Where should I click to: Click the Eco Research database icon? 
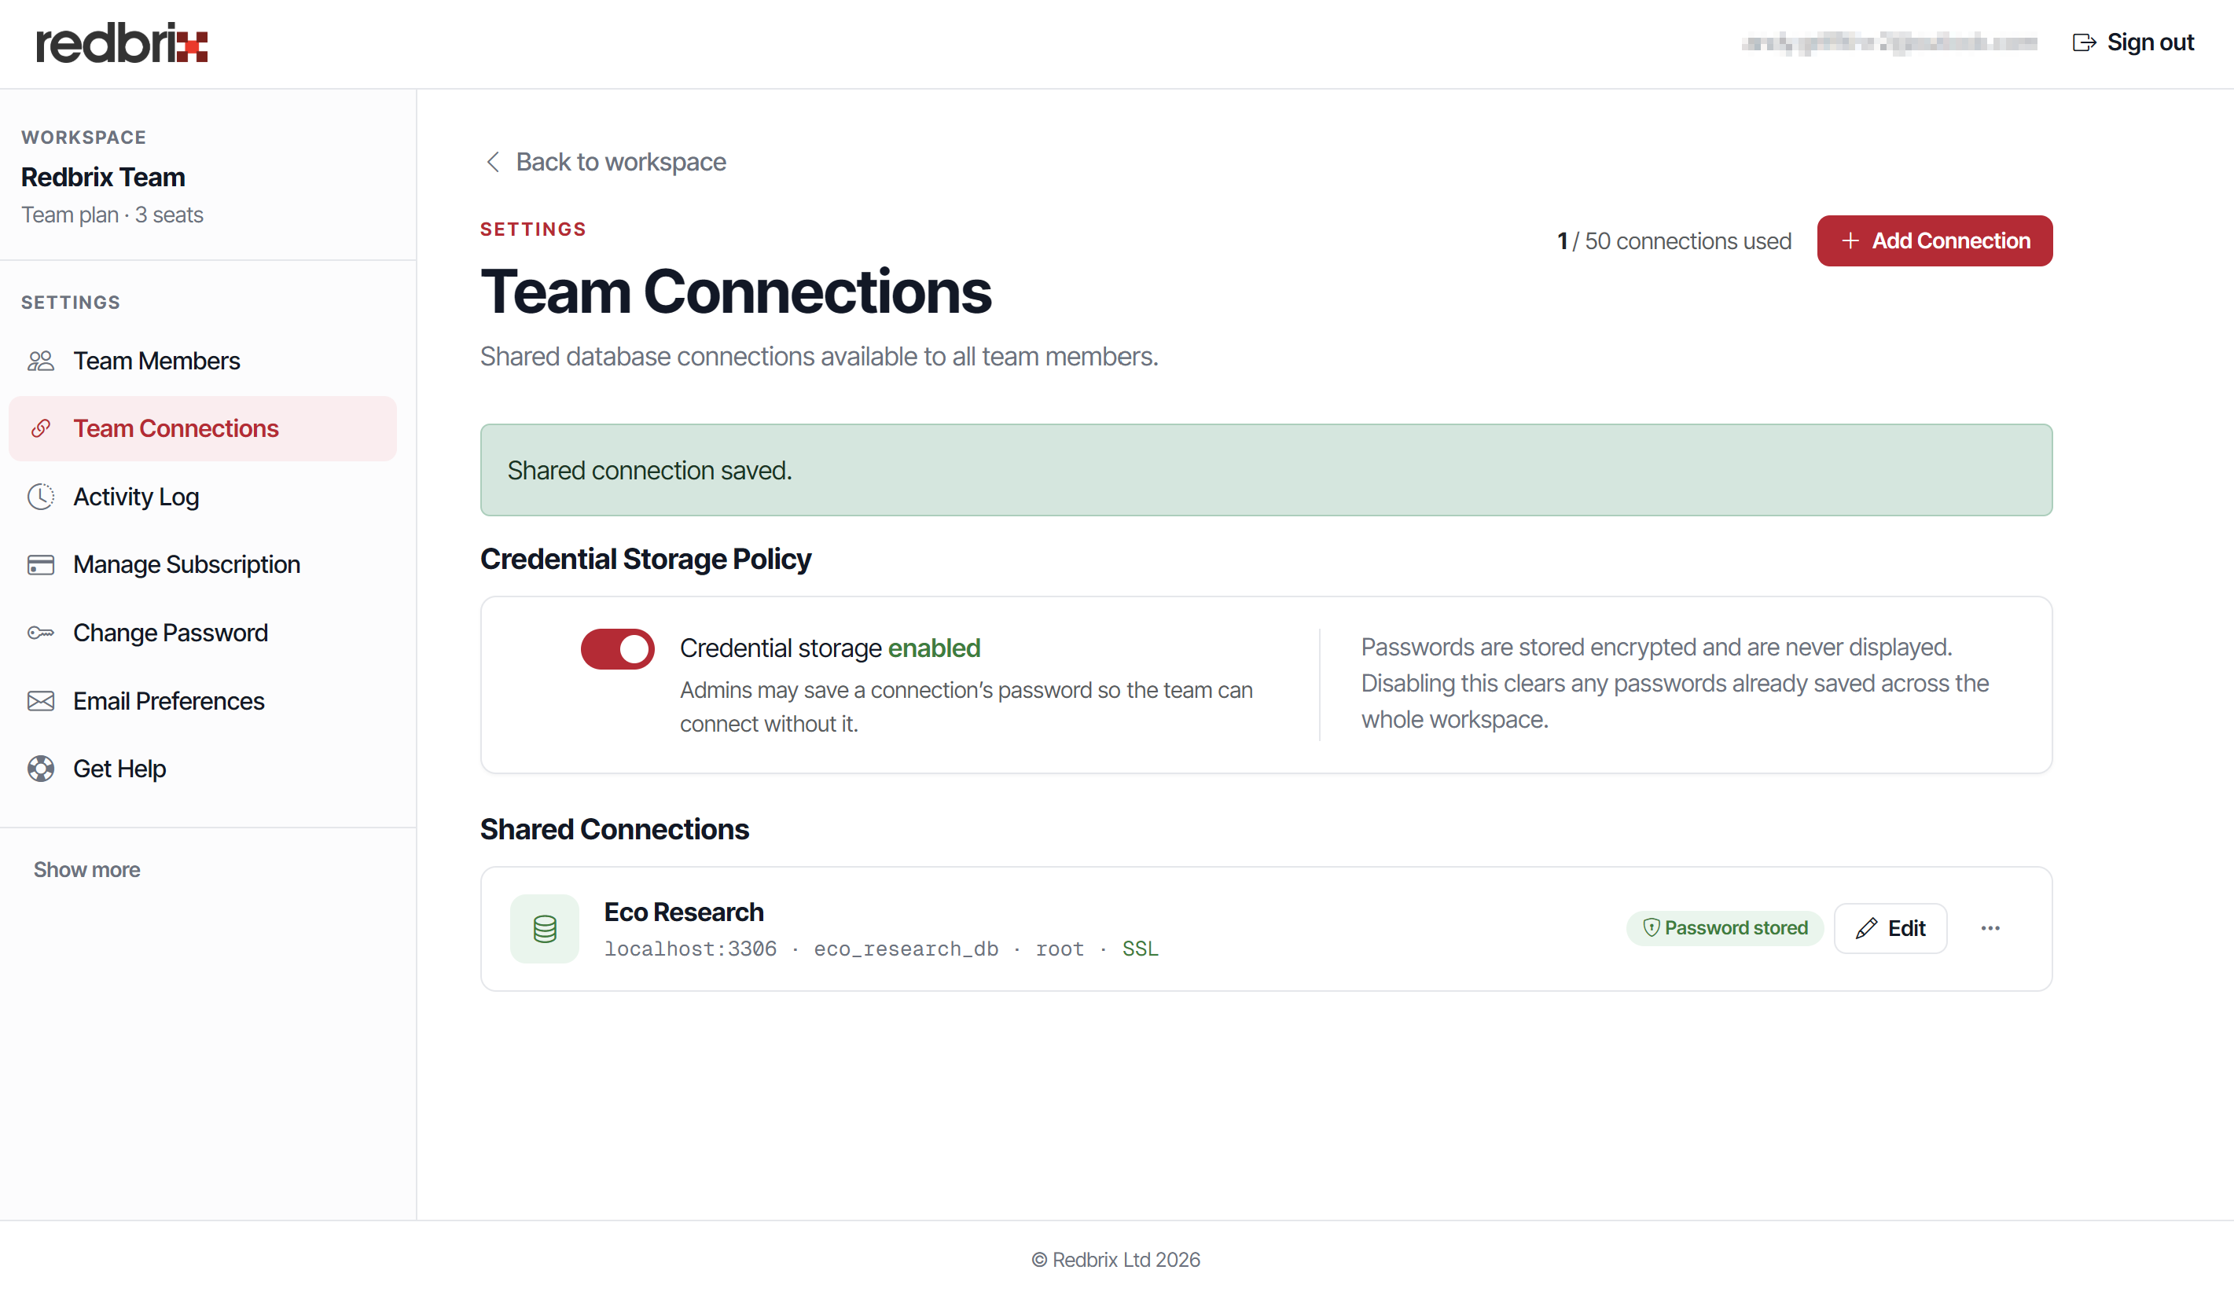click(x=546, y=929)
